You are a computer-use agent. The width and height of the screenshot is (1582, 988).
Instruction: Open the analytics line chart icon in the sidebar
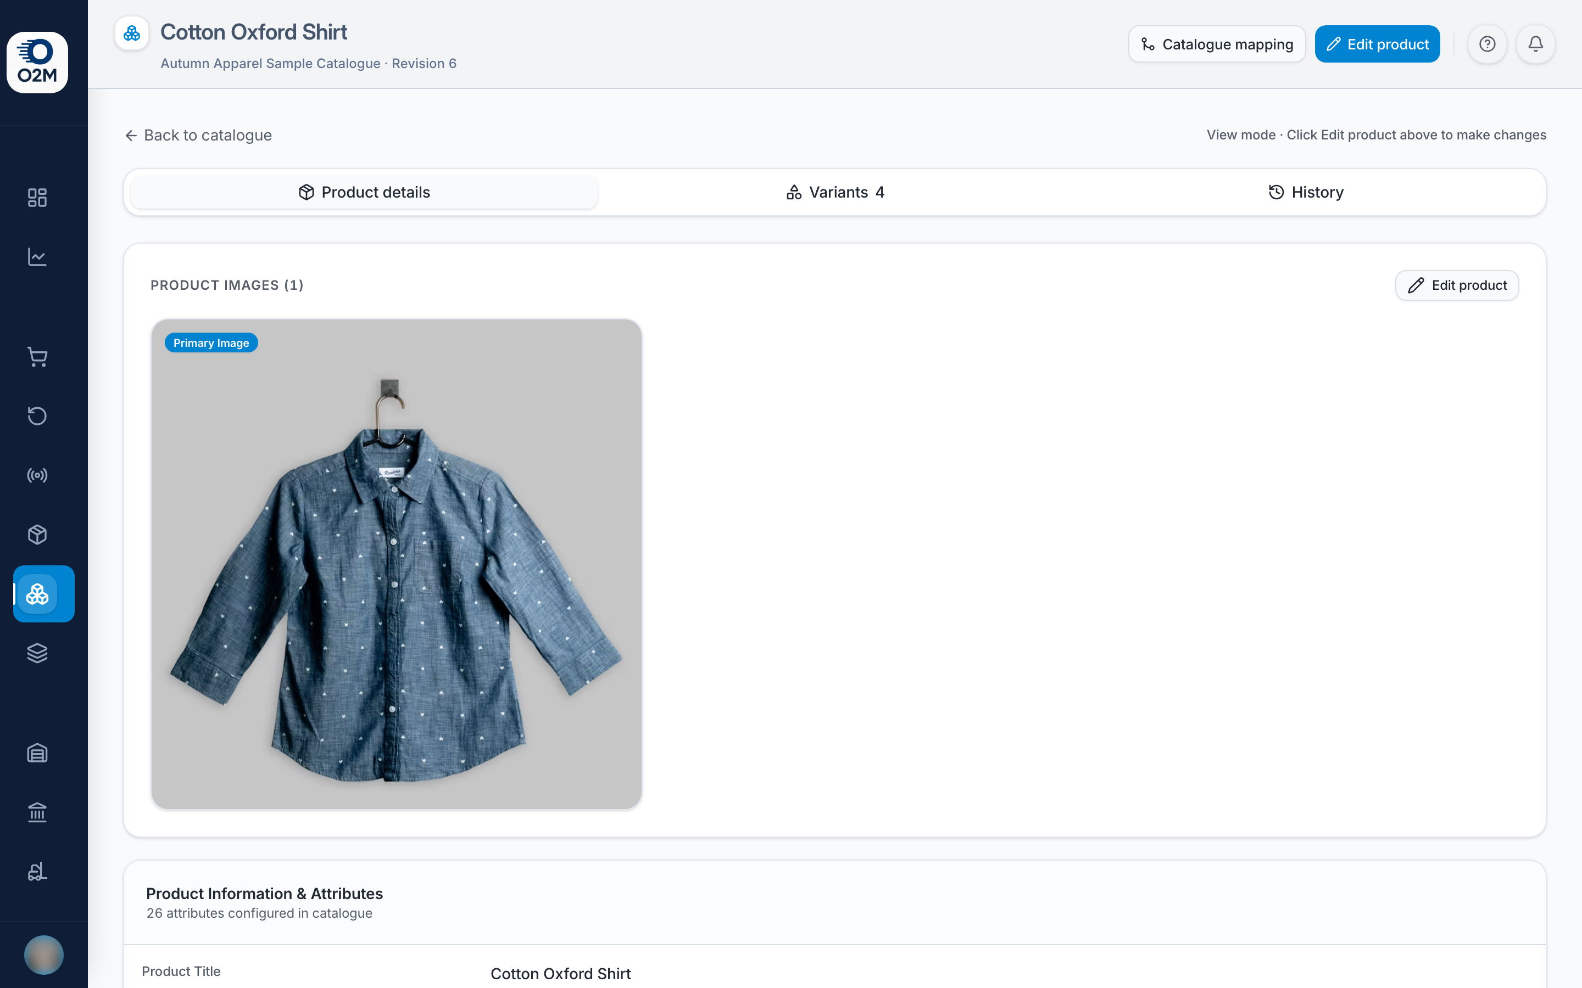tap(37, 257)
